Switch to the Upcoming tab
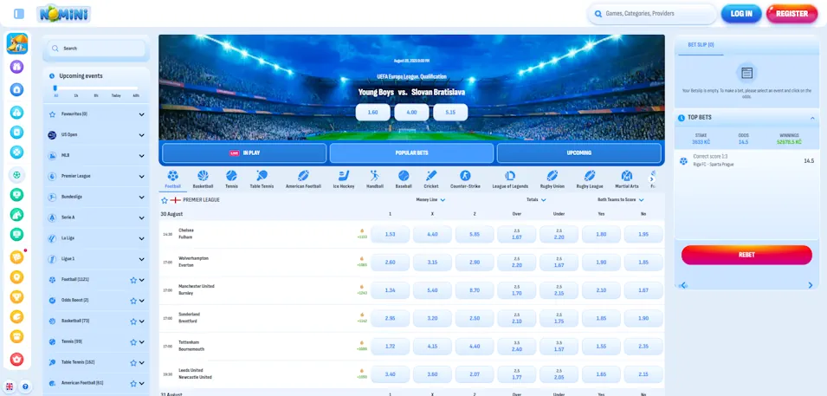 pyautogui.click(x=578, y=153)
